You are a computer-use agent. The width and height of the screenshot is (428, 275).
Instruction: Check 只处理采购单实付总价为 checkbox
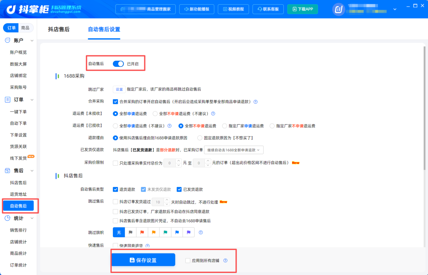116,163
